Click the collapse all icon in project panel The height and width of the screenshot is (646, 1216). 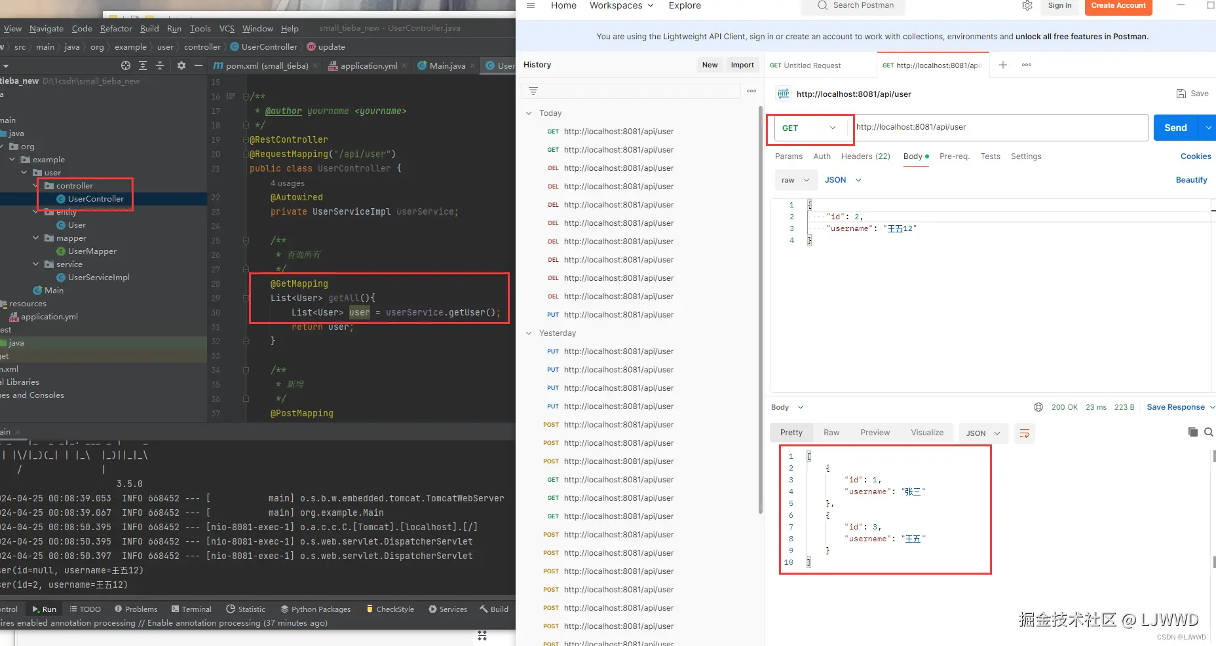[160, 65]
